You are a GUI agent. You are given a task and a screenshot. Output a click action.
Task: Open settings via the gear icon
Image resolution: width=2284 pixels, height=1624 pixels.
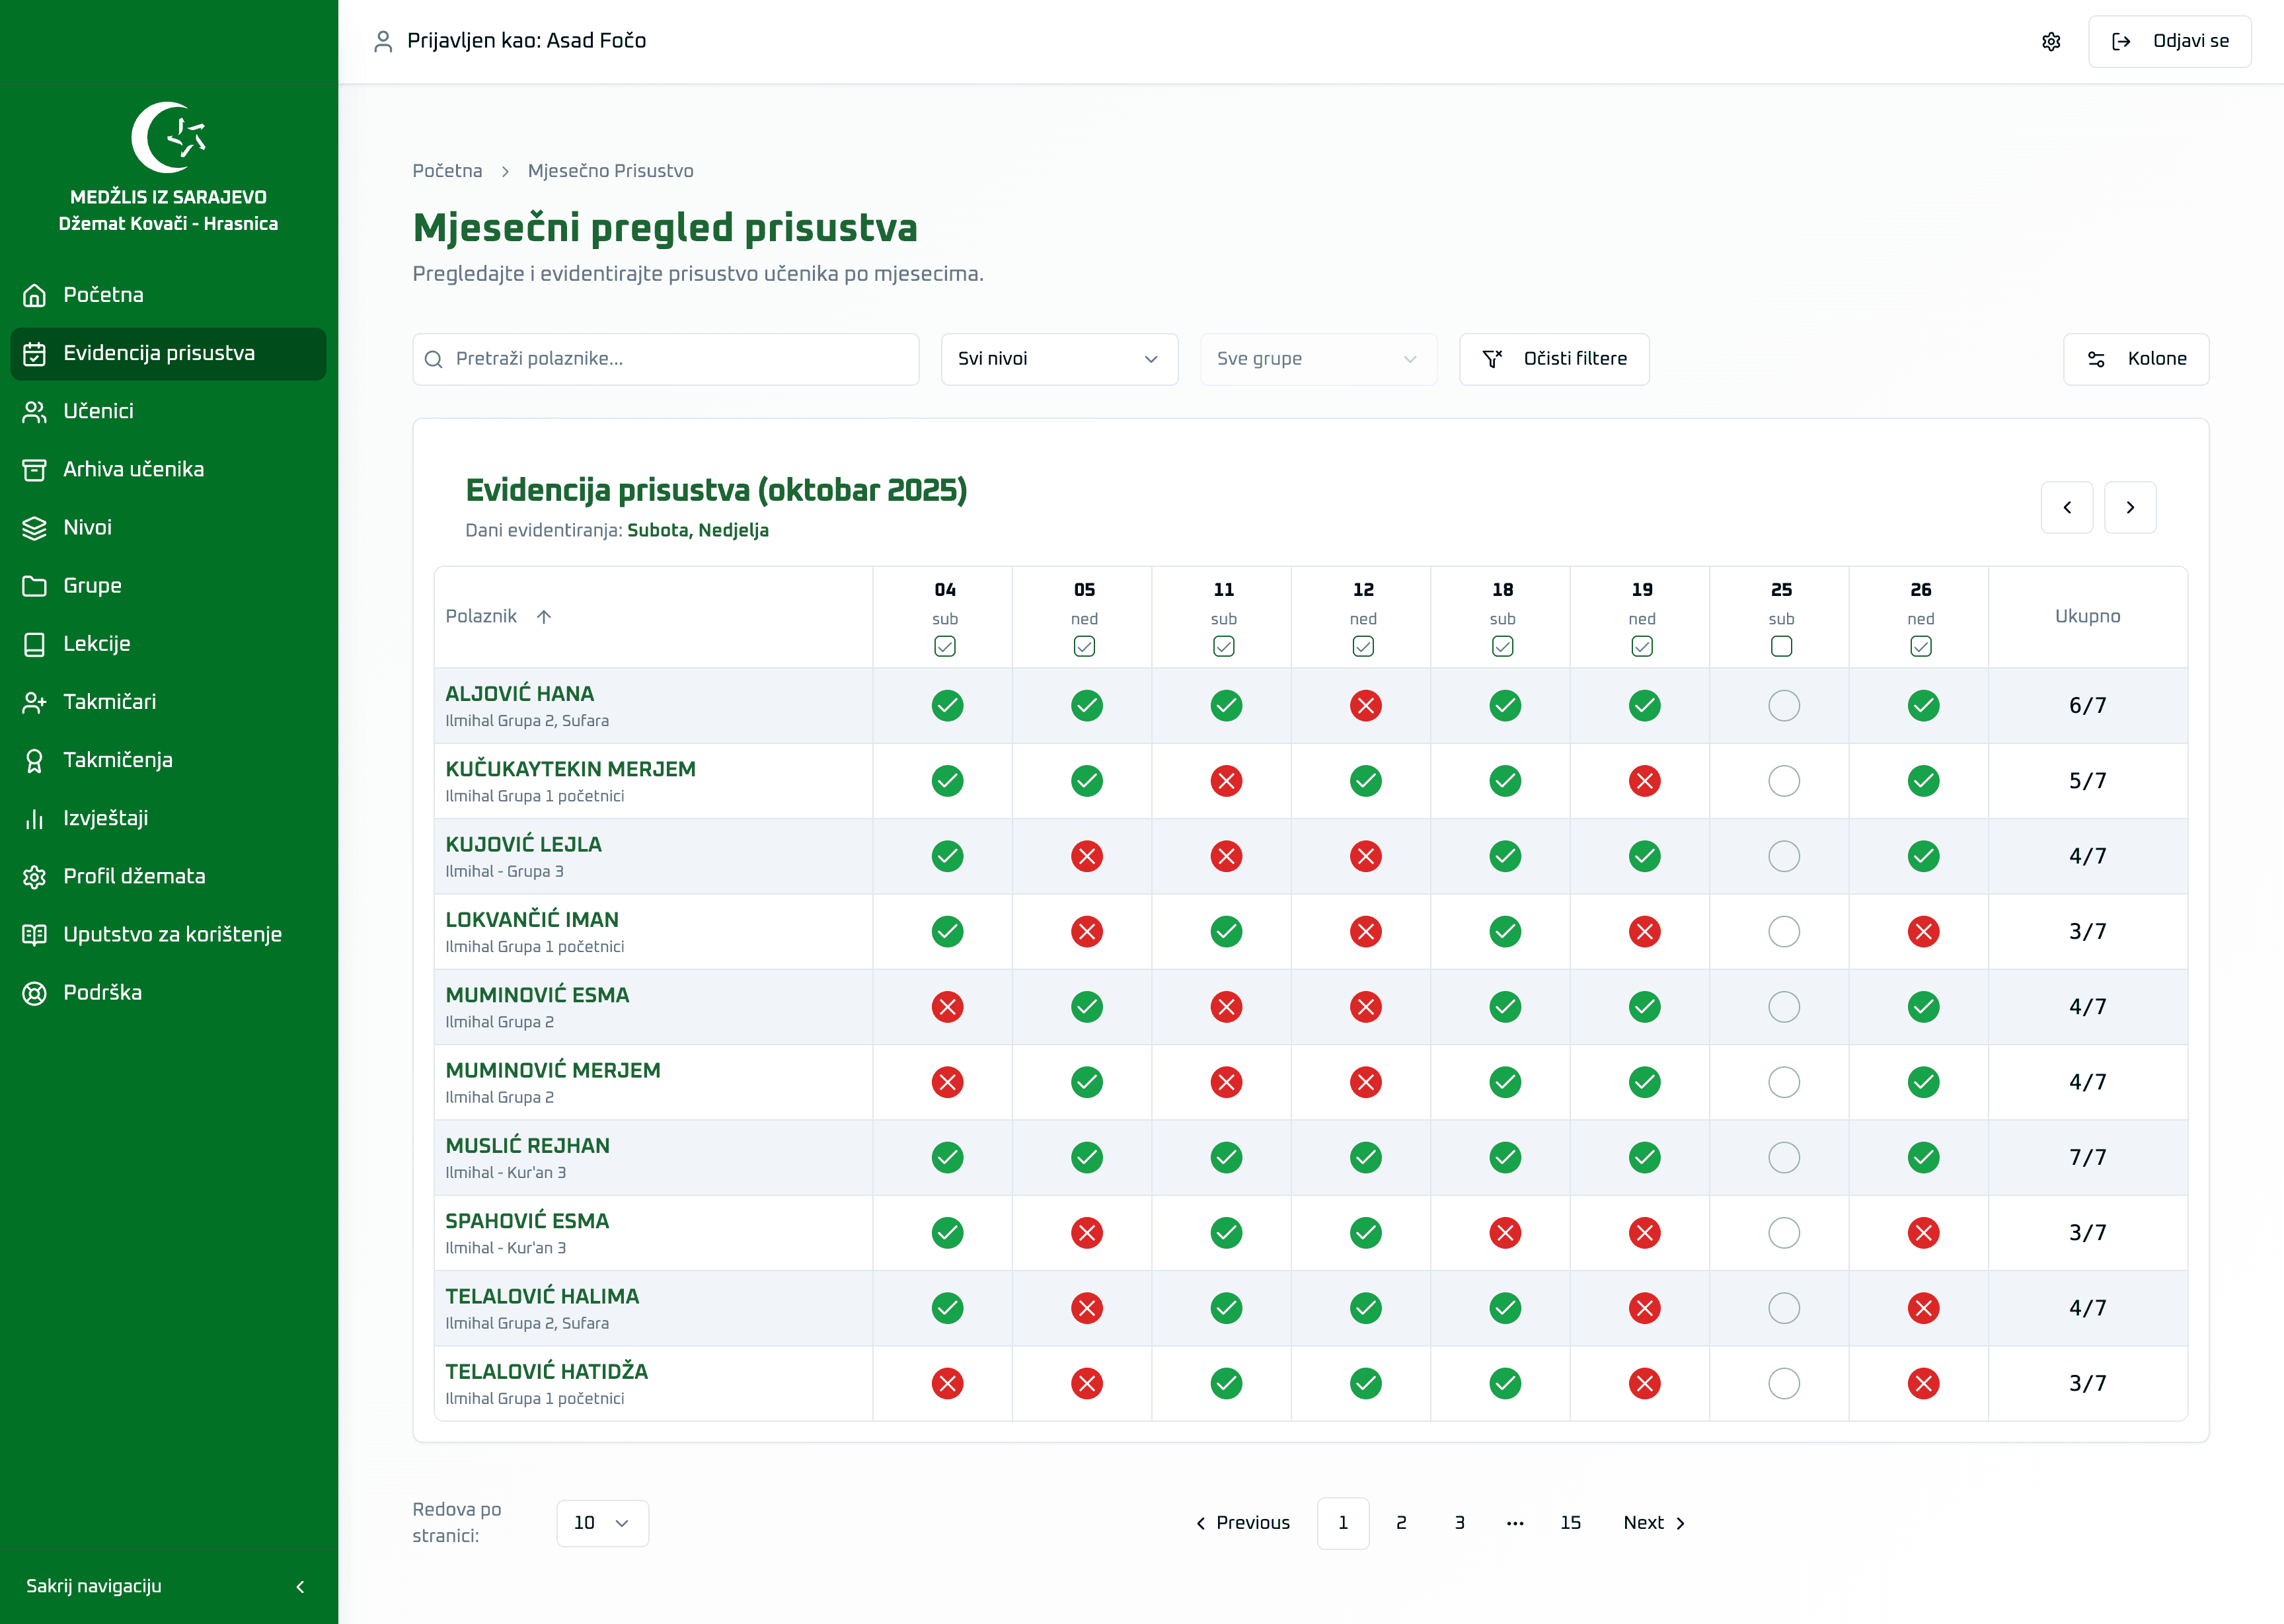coord(2051,41)
